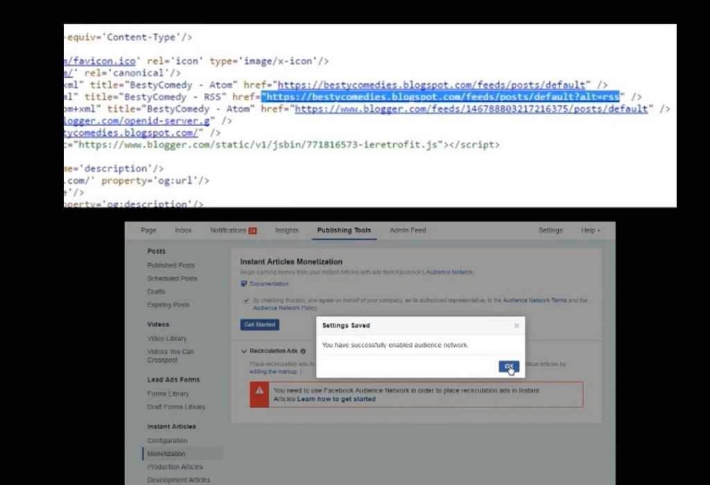The image size is (710, 485).
Task: Open Drafts in the sidebar
Action: point(156,292)
